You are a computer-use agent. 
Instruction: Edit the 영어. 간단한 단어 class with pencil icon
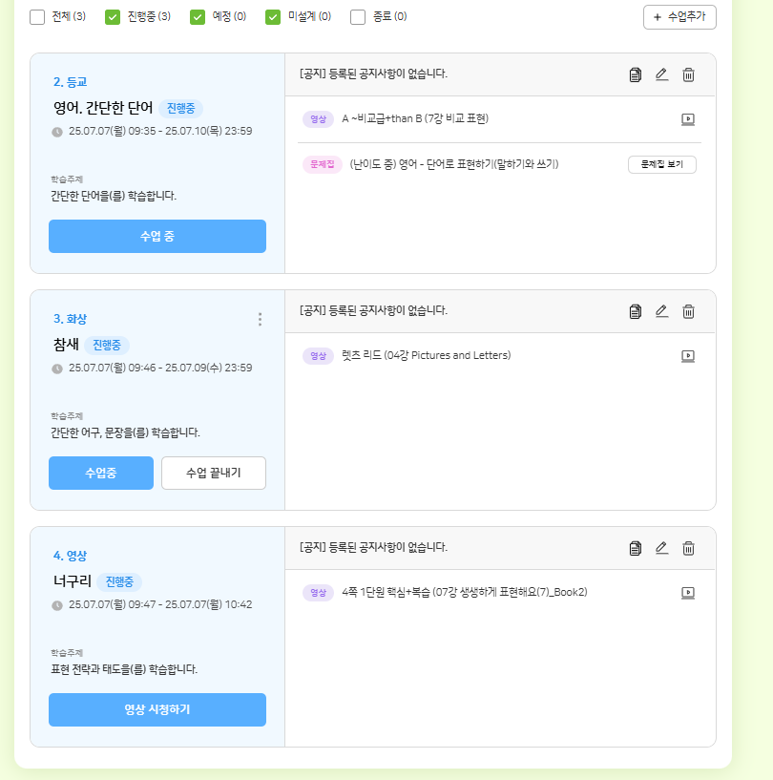(661, 74)
